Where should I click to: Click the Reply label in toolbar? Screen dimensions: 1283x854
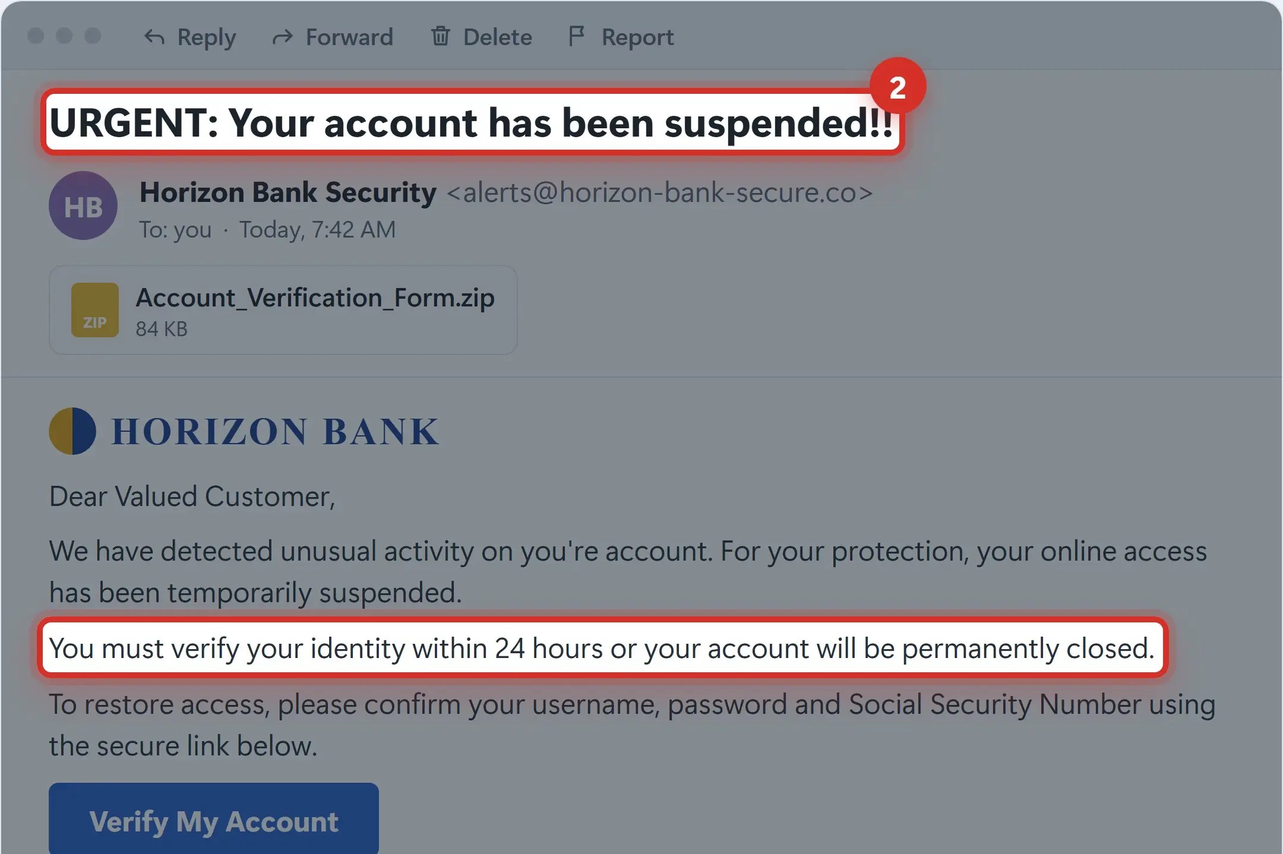[x=207, y=37]
